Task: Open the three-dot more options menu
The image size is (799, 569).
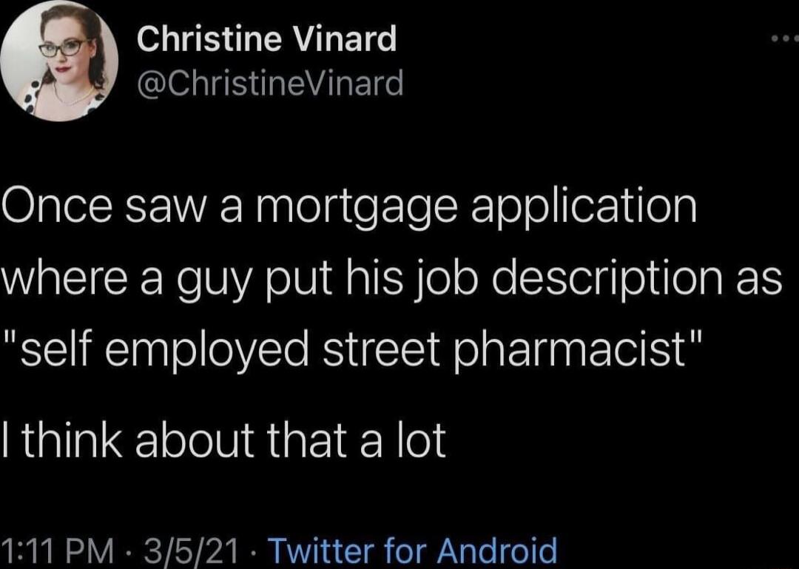Action: 785,38
